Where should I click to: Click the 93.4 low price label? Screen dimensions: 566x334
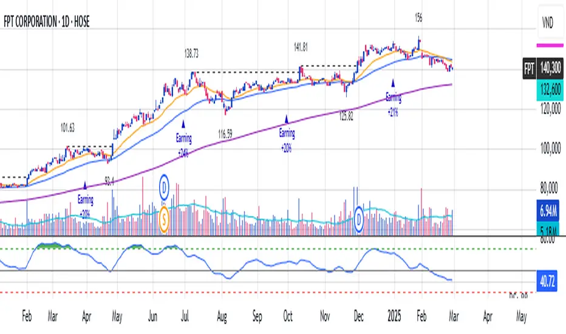[x=109, y=181]
